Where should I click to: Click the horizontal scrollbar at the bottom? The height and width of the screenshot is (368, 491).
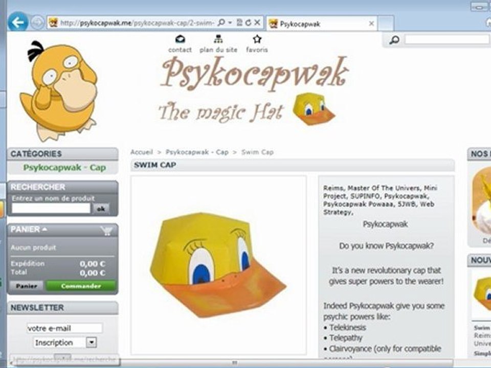(x=234, y=363)
